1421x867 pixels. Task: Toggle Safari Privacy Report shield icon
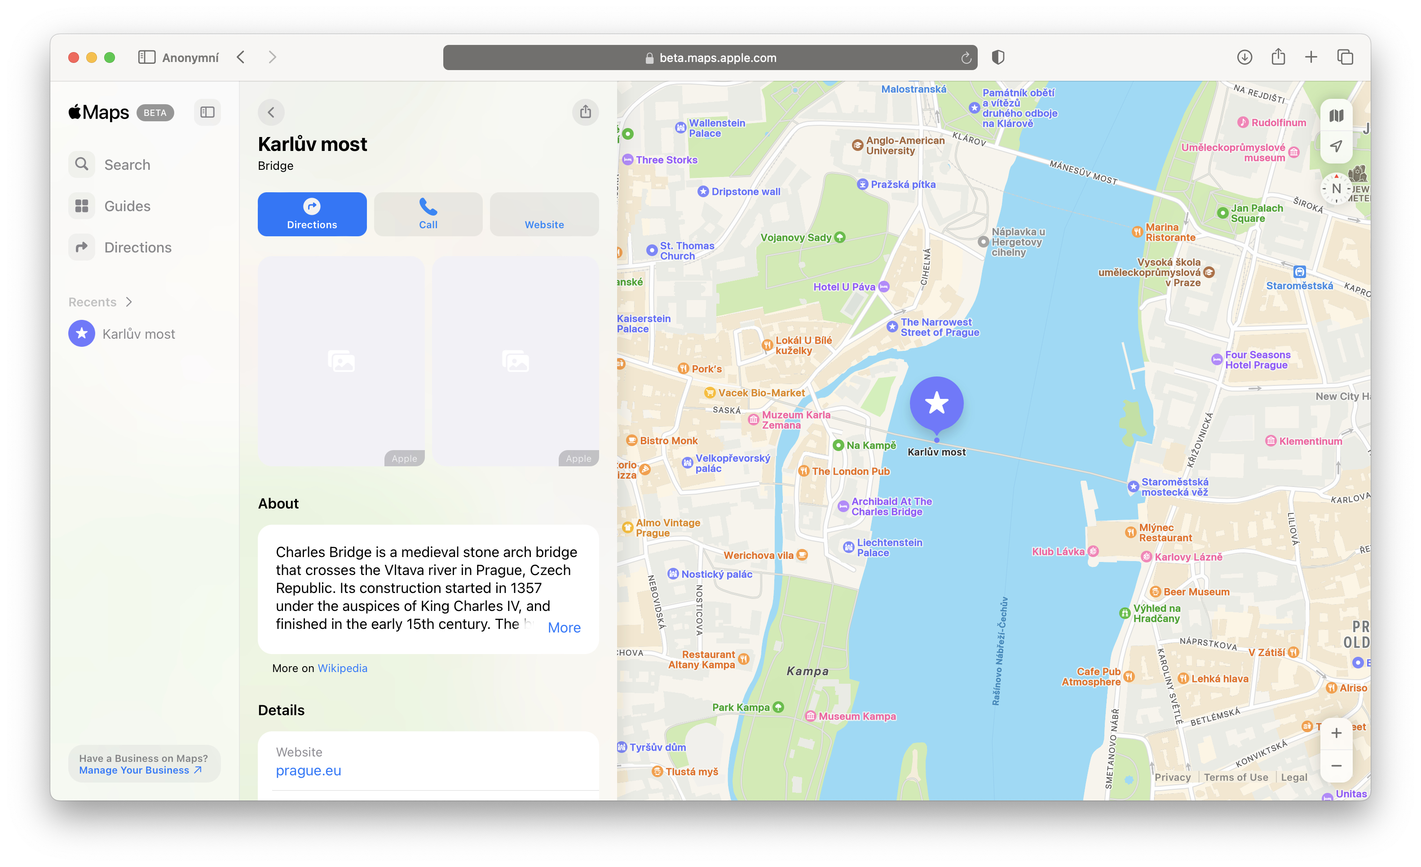[998, 57]
